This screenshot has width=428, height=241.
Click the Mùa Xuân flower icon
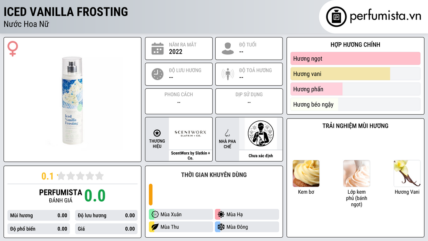(x=155, y=215)
